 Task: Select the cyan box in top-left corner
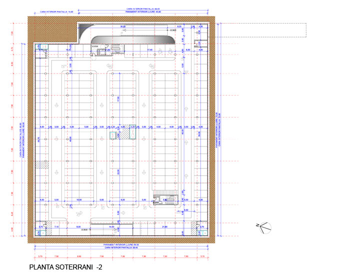click(43, 47)
